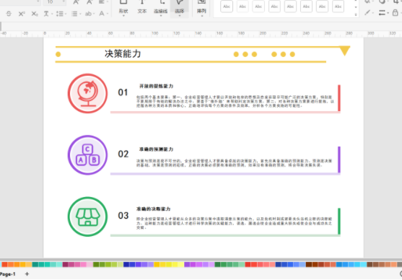Open the font name dropdown arrow
Viewport: 402px width, 280px height.
[38, 1]
